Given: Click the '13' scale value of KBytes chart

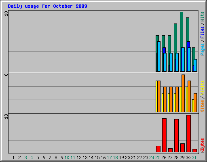Looking at the screenshot, I should tap(6, 116).
